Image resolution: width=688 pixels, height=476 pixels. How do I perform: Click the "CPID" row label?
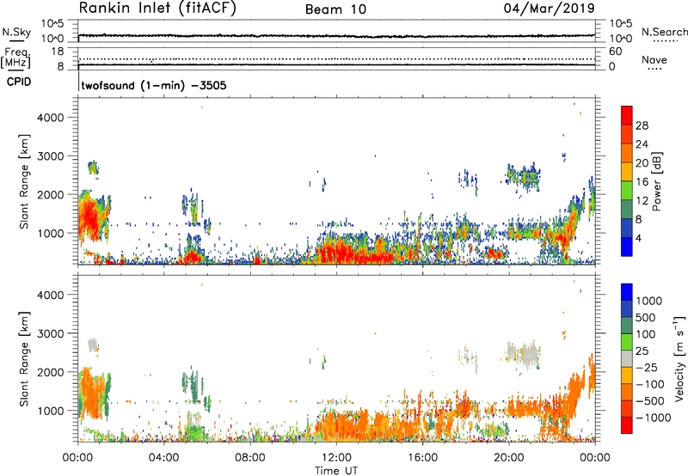[x=19, y=82]
